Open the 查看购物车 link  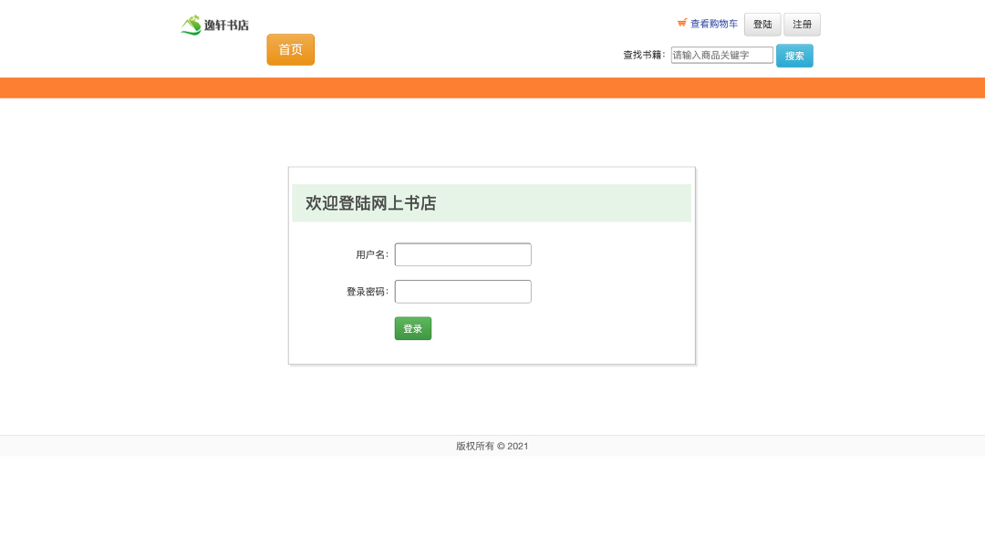coord(713,24)
